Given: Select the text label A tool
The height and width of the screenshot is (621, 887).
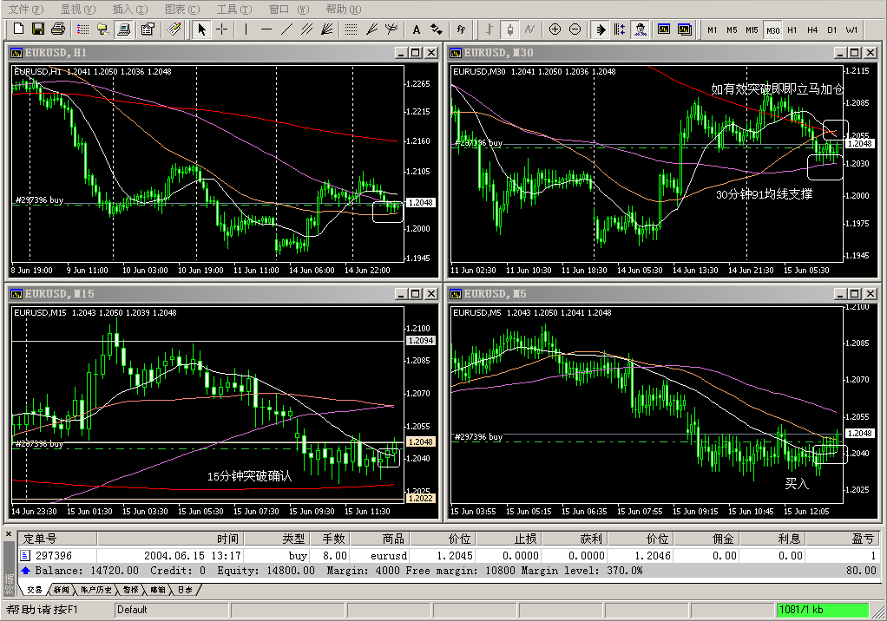Looking at the screenshot, I should tap(417, 29).
